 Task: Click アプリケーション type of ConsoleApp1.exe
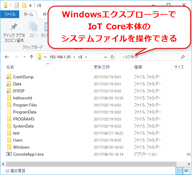click(145, 154)
